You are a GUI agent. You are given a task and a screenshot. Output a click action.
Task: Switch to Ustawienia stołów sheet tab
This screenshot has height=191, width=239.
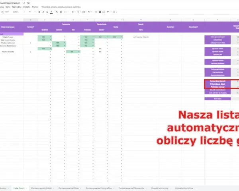pos(184,188)
